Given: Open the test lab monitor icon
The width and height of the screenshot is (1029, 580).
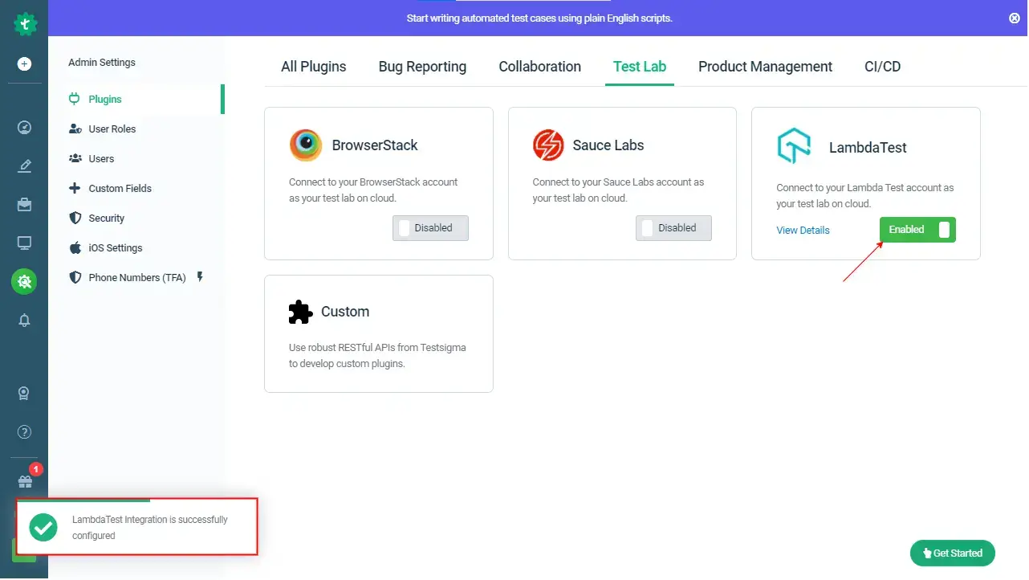Looking at the screenshot, I should [x=24, y=243].
